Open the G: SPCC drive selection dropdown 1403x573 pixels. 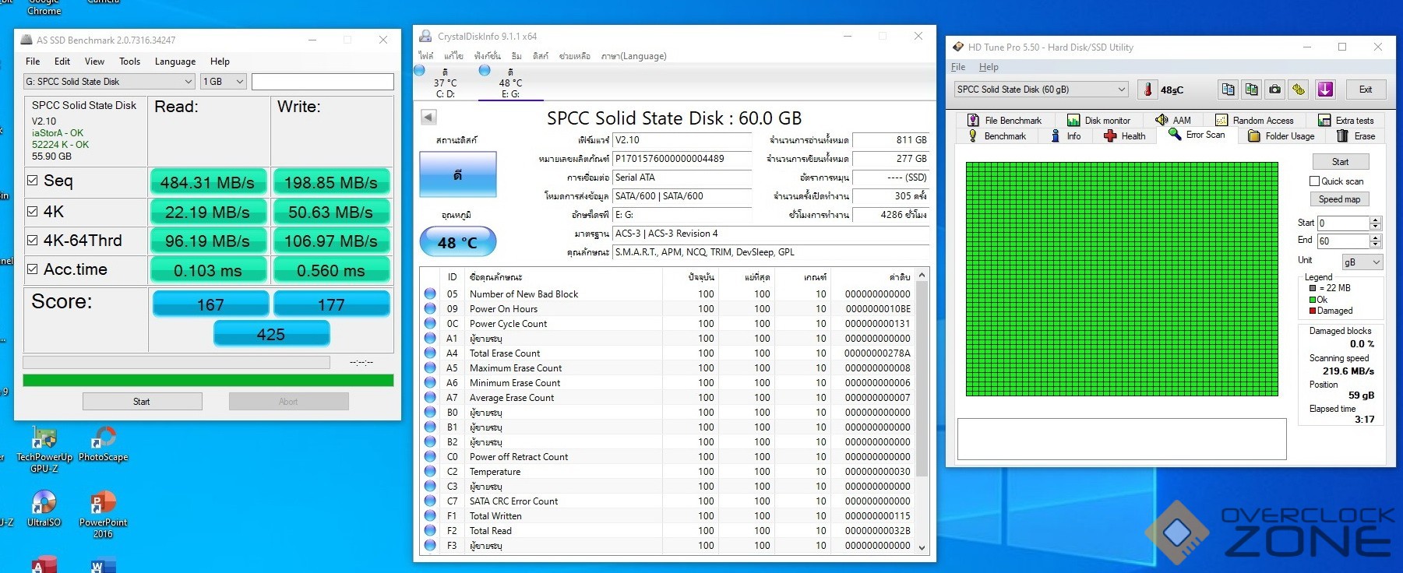[109, 82]
